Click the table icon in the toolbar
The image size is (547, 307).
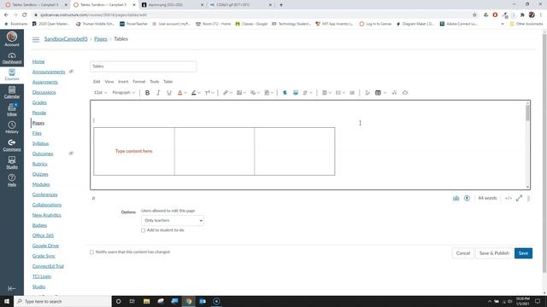pos(378,93)
